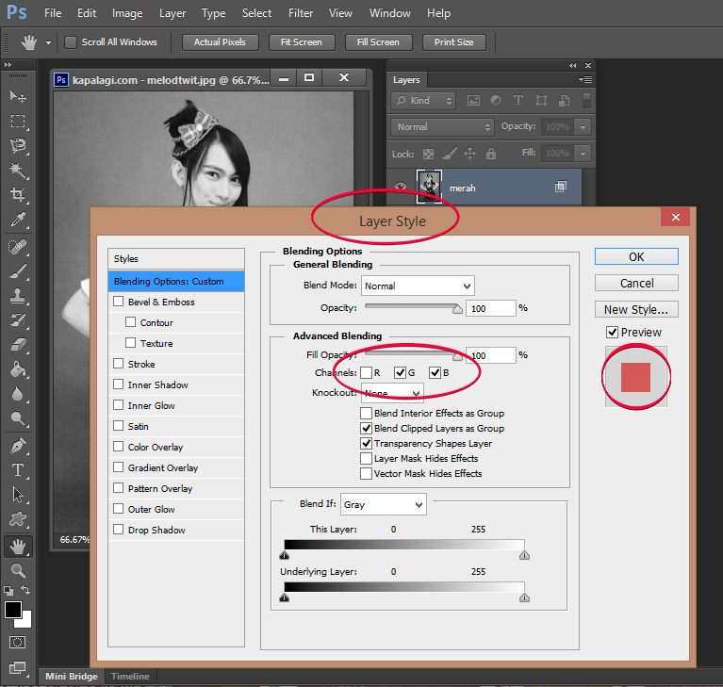Toggle Scroll All Windows checkbox

(71, 42)
